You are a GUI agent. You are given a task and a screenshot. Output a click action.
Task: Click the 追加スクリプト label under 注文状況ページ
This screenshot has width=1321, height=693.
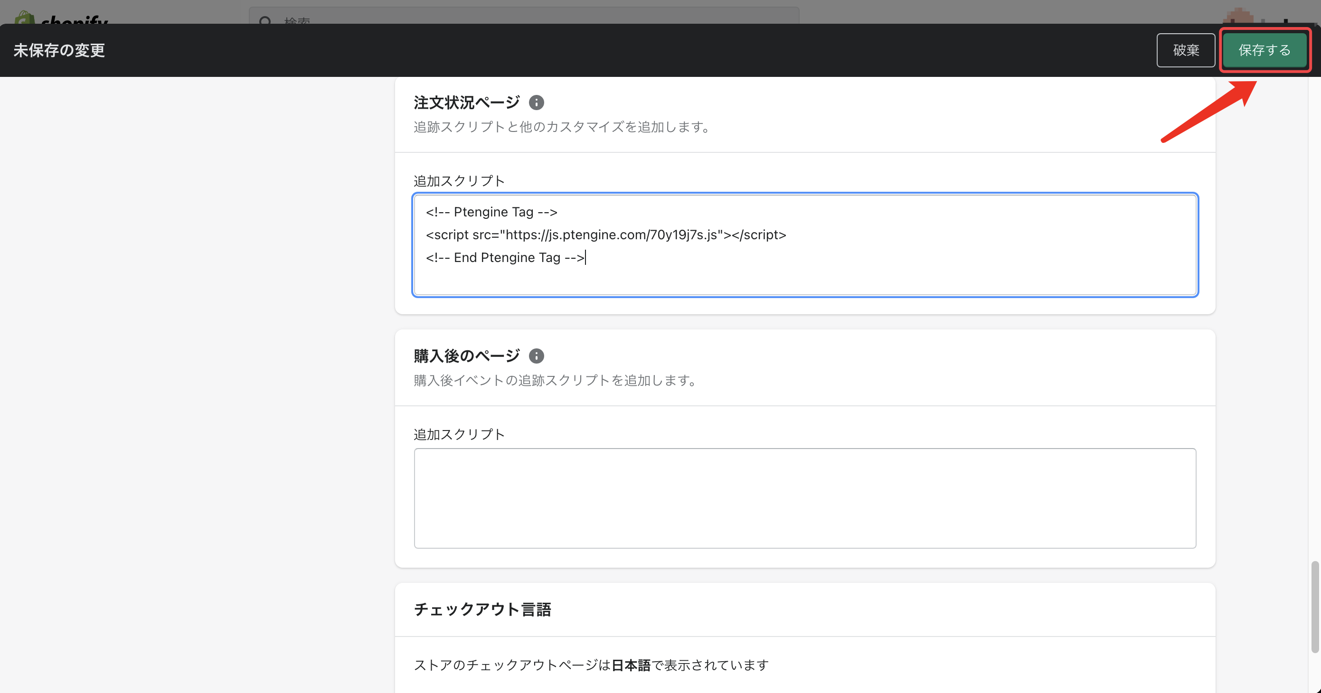point(459,181)
